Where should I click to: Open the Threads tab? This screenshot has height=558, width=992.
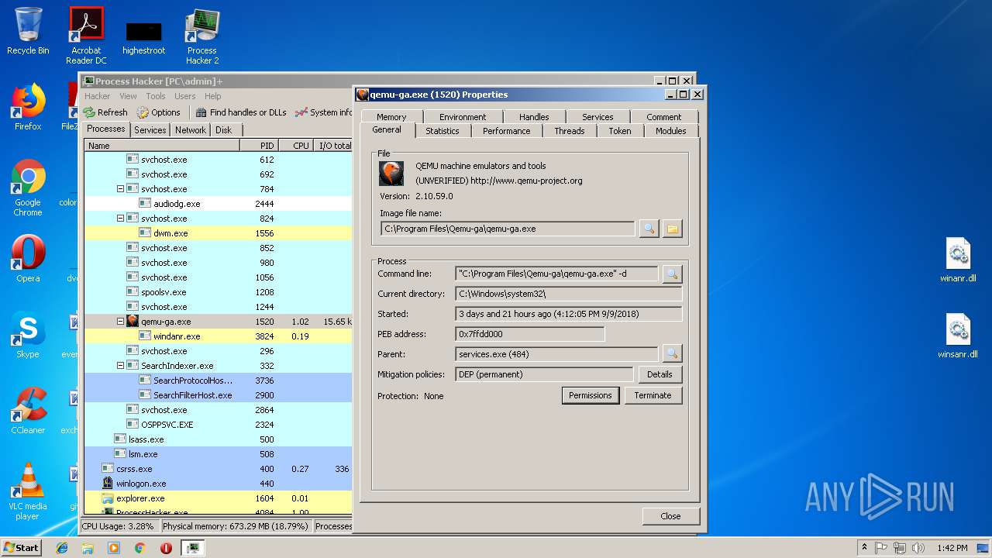pyautogui.click(x=570, y=131)
